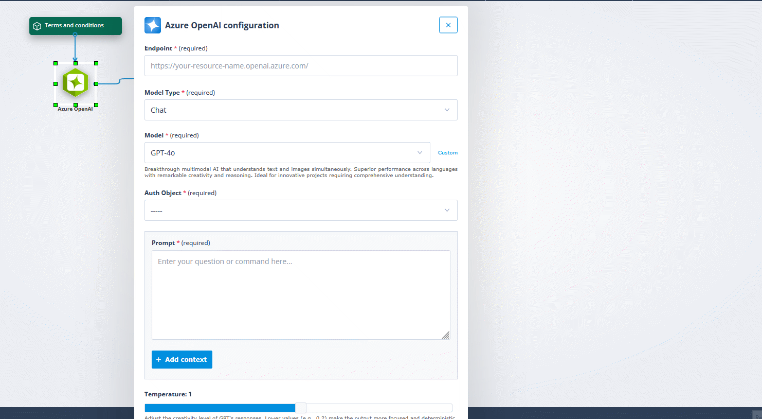Select the Terms and conditions node
Viewport: 762px width, 419px height.
76,26
